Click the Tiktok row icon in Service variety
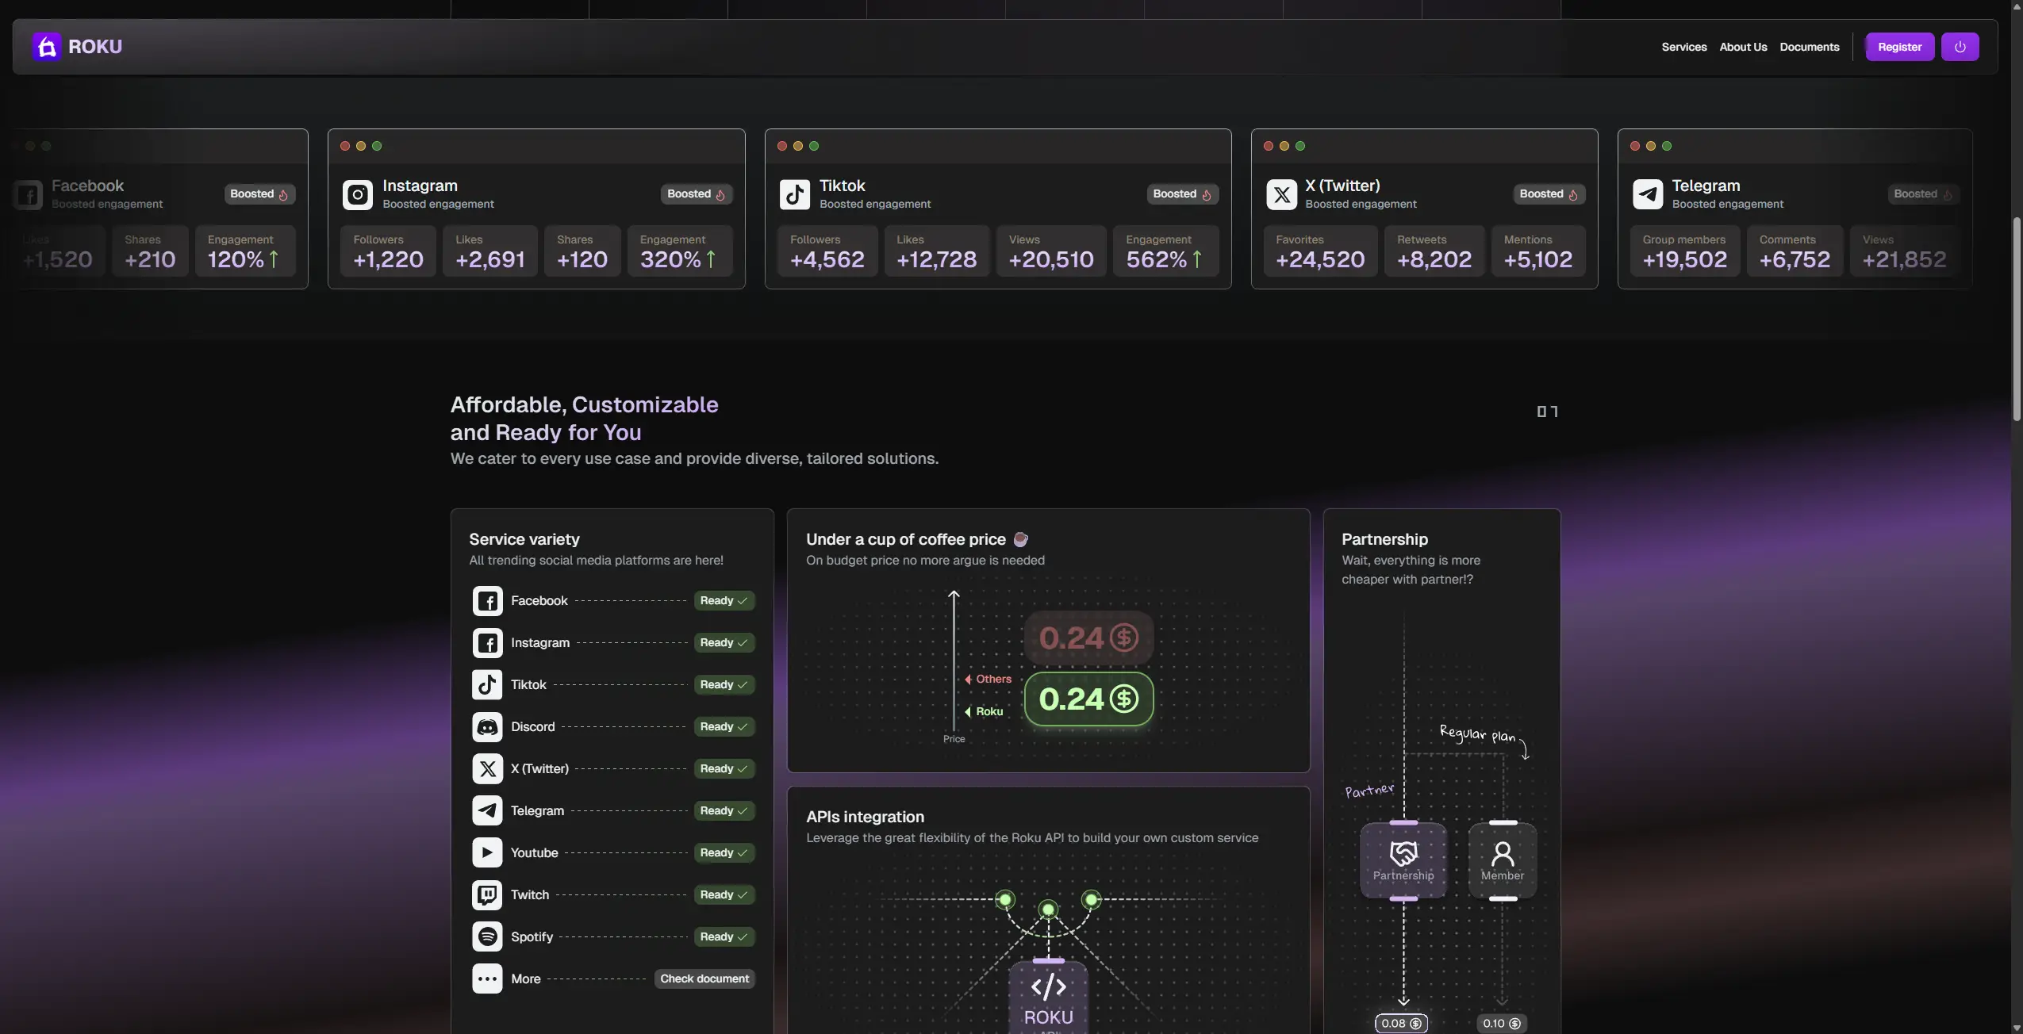Image resolution: width=2023 pixels, height=1034 pixels. 487,685
